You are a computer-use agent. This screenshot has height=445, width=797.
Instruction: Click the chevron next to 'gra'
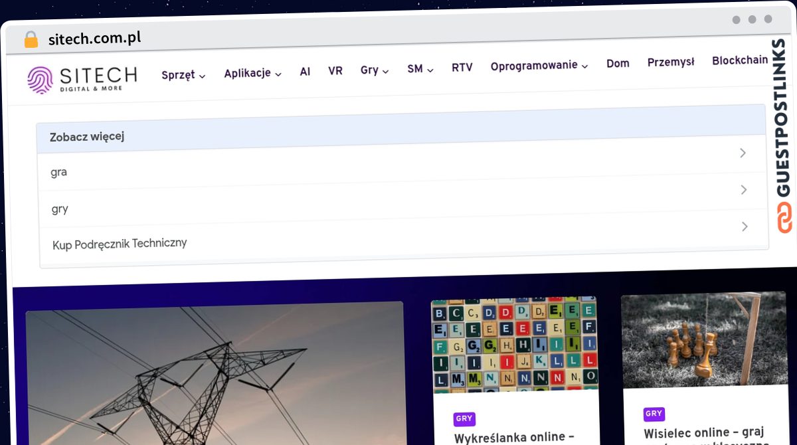(743, 153)
